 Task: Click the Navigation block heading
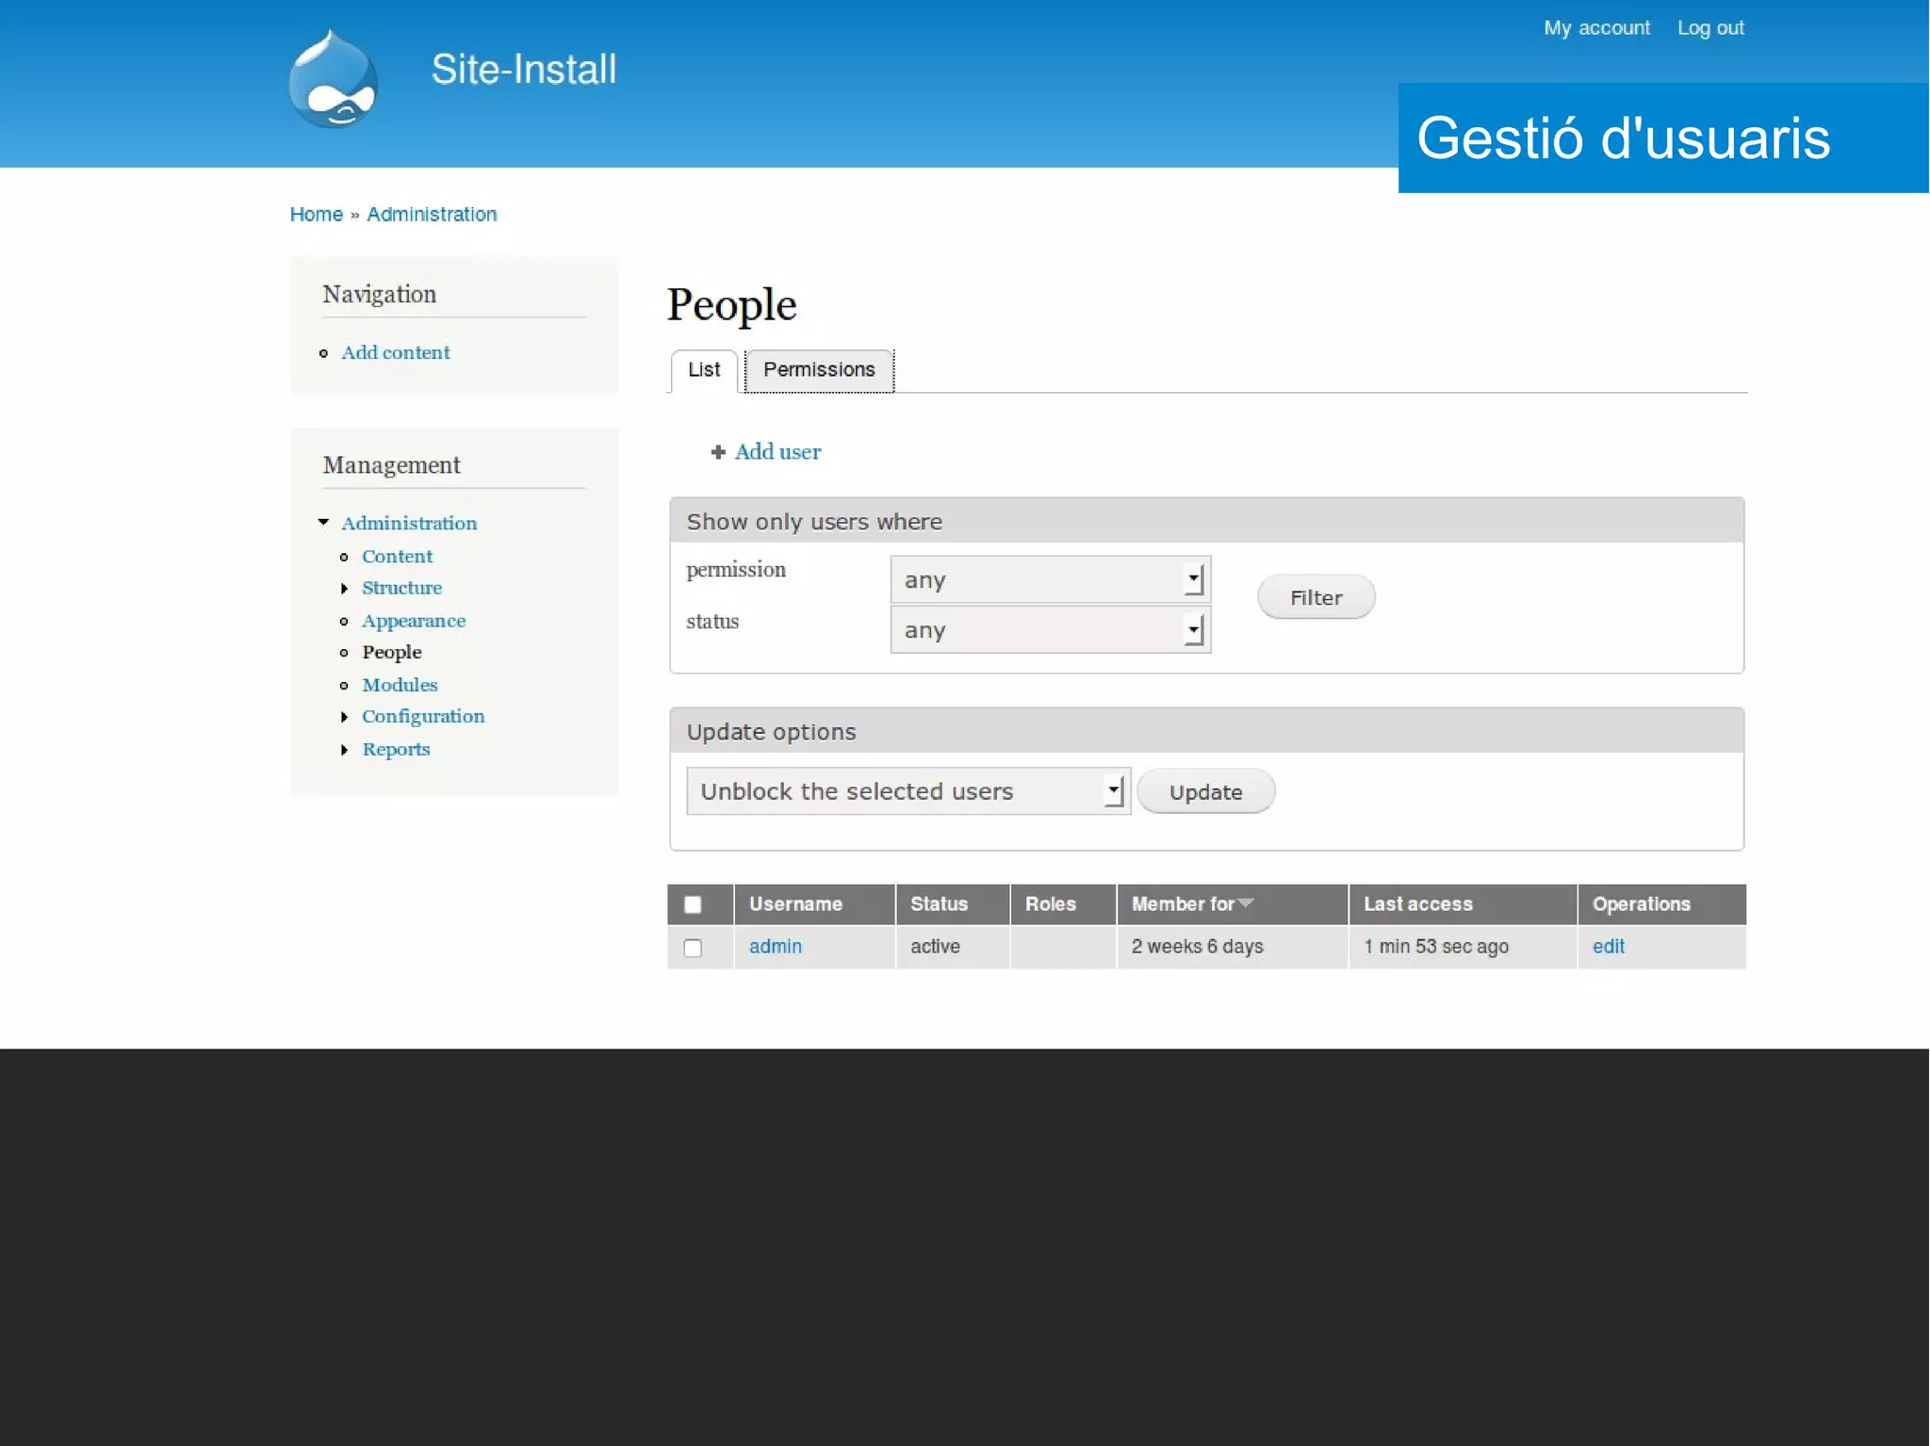pos(380,294)
